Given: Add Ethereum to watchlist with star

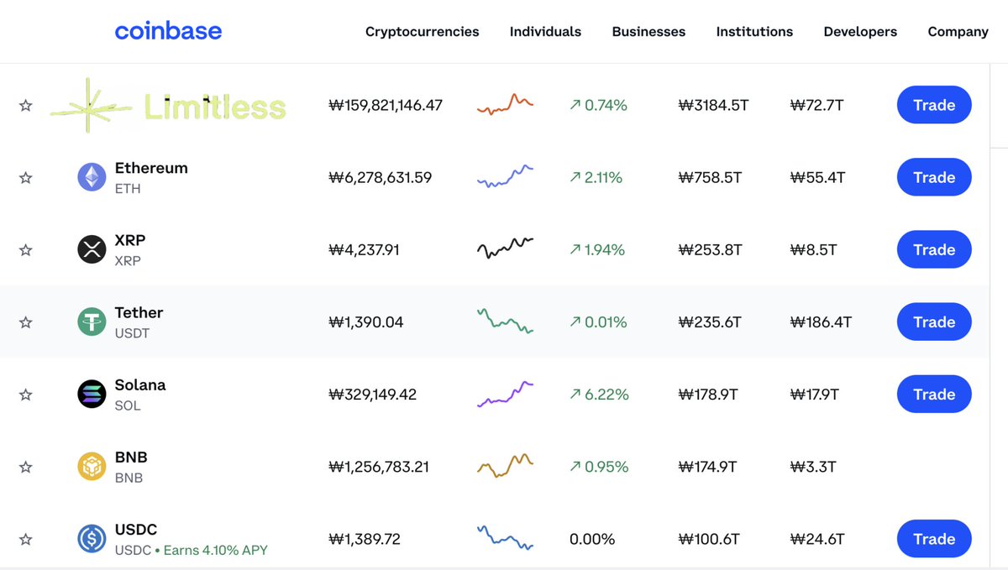Looking at the screenshot, I should pyautogui.click(x=26, y=177).
